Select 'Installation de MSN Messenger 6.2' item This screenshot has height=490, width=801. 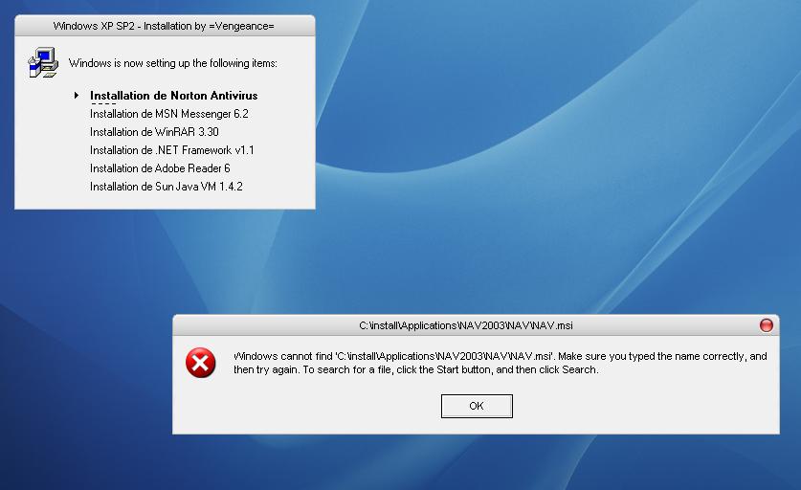tap(169, 114)
